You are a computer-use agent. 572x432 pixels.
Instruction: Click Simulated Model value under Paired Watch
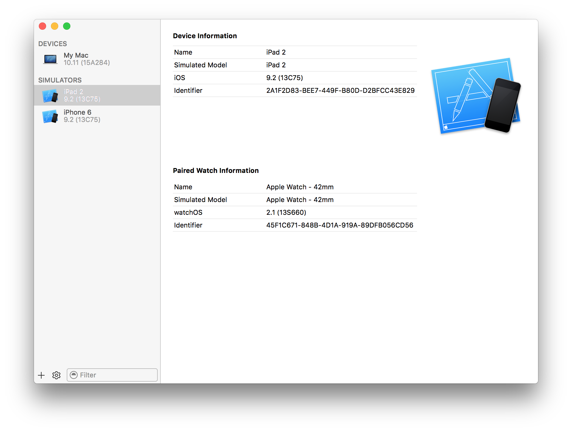click(300, 200)
